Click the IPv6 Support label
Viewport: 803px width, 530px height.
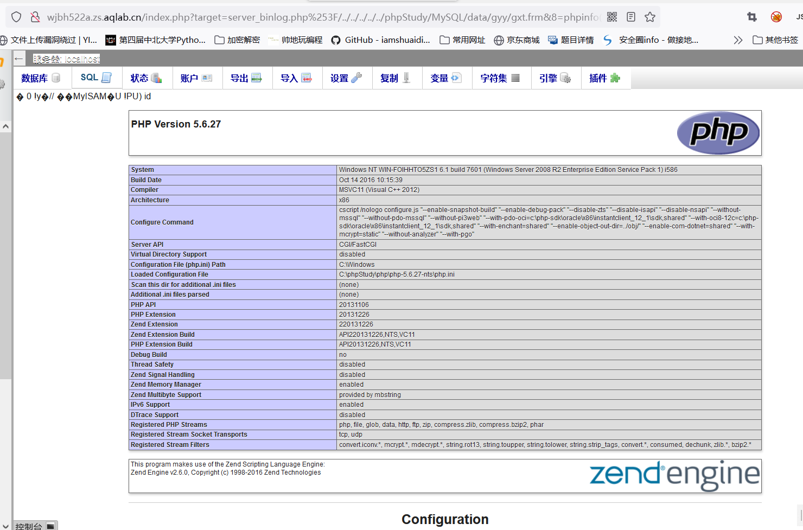coord(150,405)
